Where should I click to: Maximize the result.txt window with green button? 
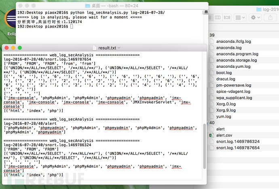[20, 48]
